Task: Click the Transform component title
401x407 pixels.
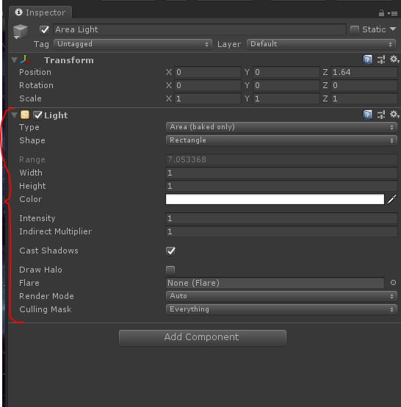Action: pyautogui.click(x=69, y=60)
